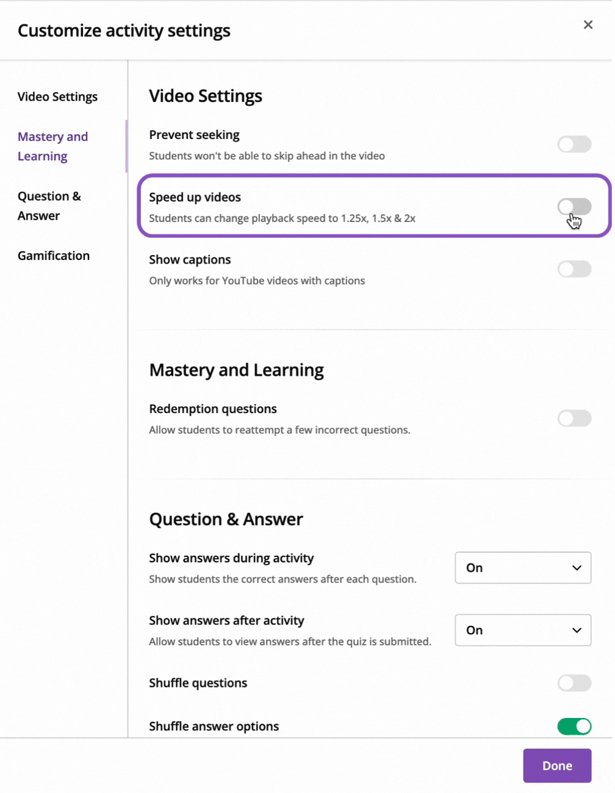Click the Done button

(x=557, y=766)
